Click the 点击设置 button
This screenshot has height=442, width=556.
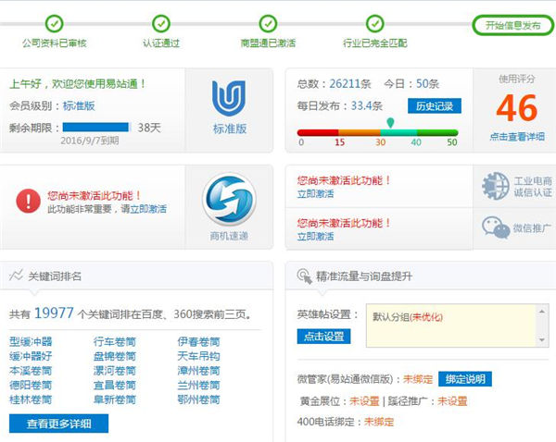pyautogui.click(x=323, y=336)
